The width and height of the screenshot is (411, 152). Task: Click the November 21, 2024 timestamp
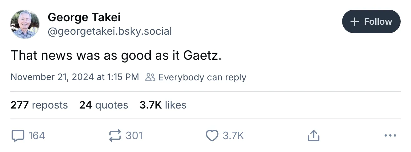tap(75, 77)
